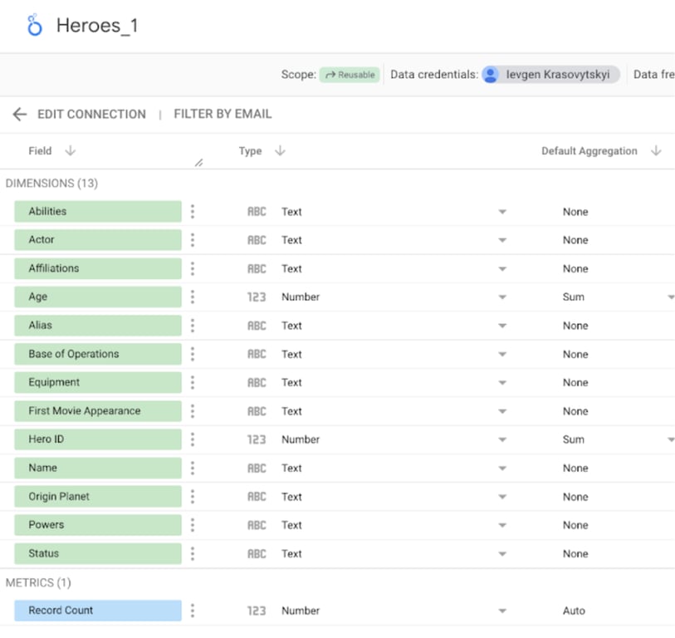Open type dropdown for Equipment
The image size is (675, 638).
click(502, 382)
